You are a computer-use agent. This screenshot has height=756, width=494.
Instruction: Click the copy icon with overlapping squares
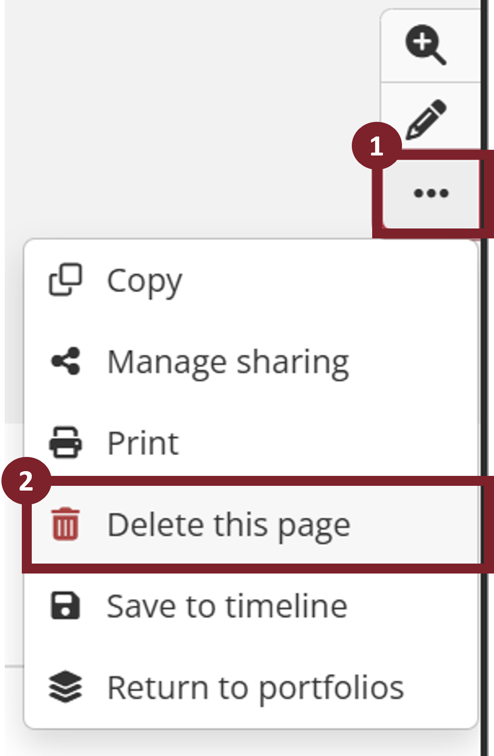65,280
